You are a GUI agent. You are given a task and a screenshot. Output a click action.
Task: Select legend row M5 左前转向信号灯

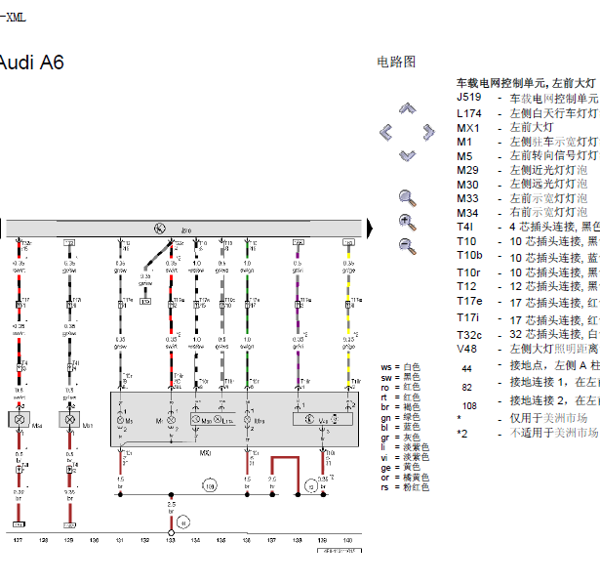click(527, 156)
